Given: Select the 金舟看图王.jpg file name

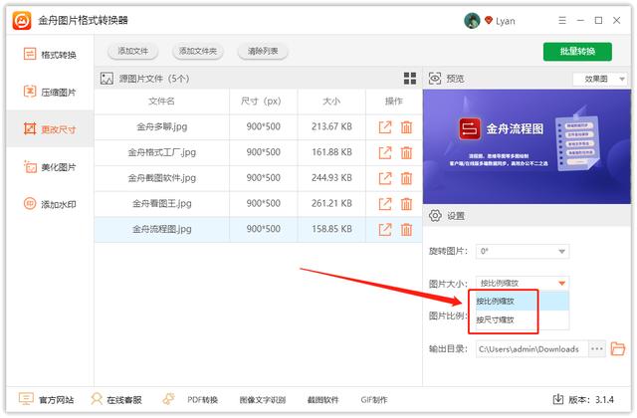Looking at the screenshot, I should pos(161,203).
